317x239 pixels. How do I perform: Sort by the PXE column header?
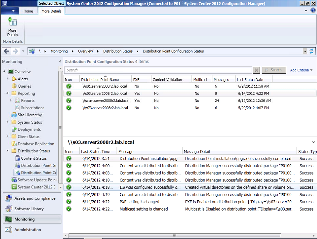[141, 80]
